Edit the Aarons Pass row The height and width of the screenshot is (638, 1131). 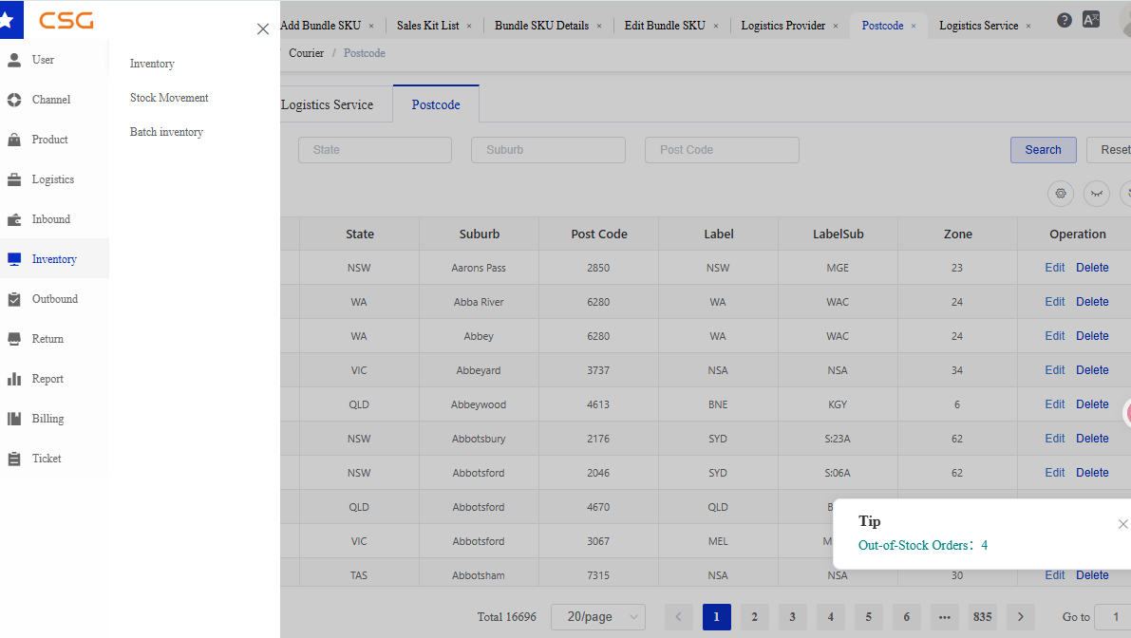coord(1054,268)
